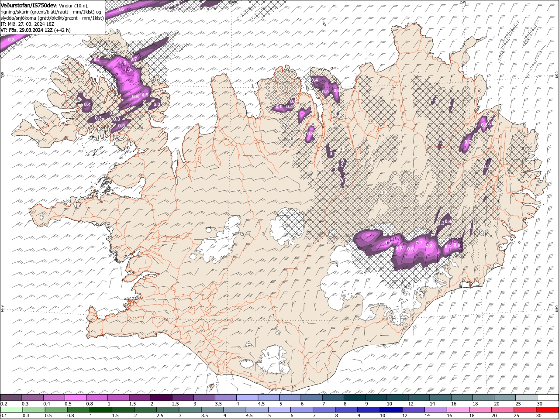559x419 pixels.
Task: Pick the pale grey 25 swatch in the upper legend
Action: click(525, 398)
